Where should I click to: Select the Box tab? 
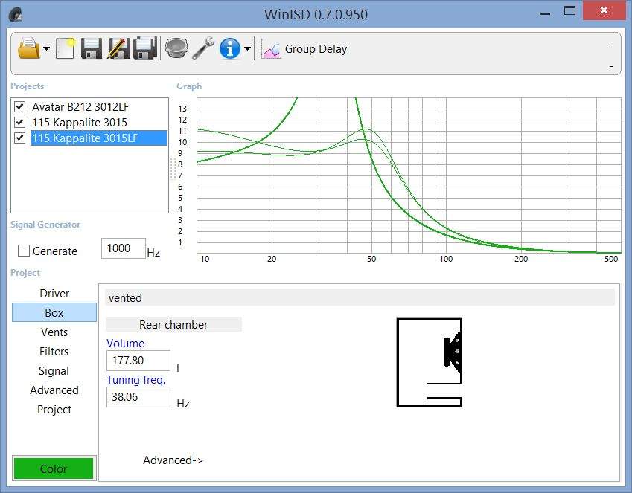pyautogui.click(x=54, y=312)
